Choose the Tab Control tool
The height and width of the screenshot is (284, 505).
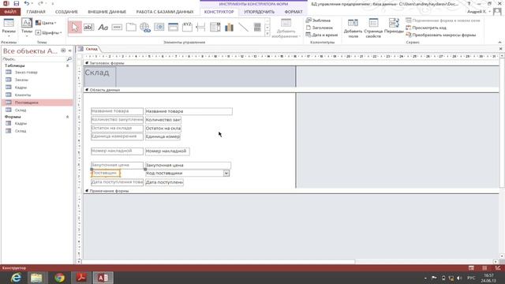pos(131,28)
